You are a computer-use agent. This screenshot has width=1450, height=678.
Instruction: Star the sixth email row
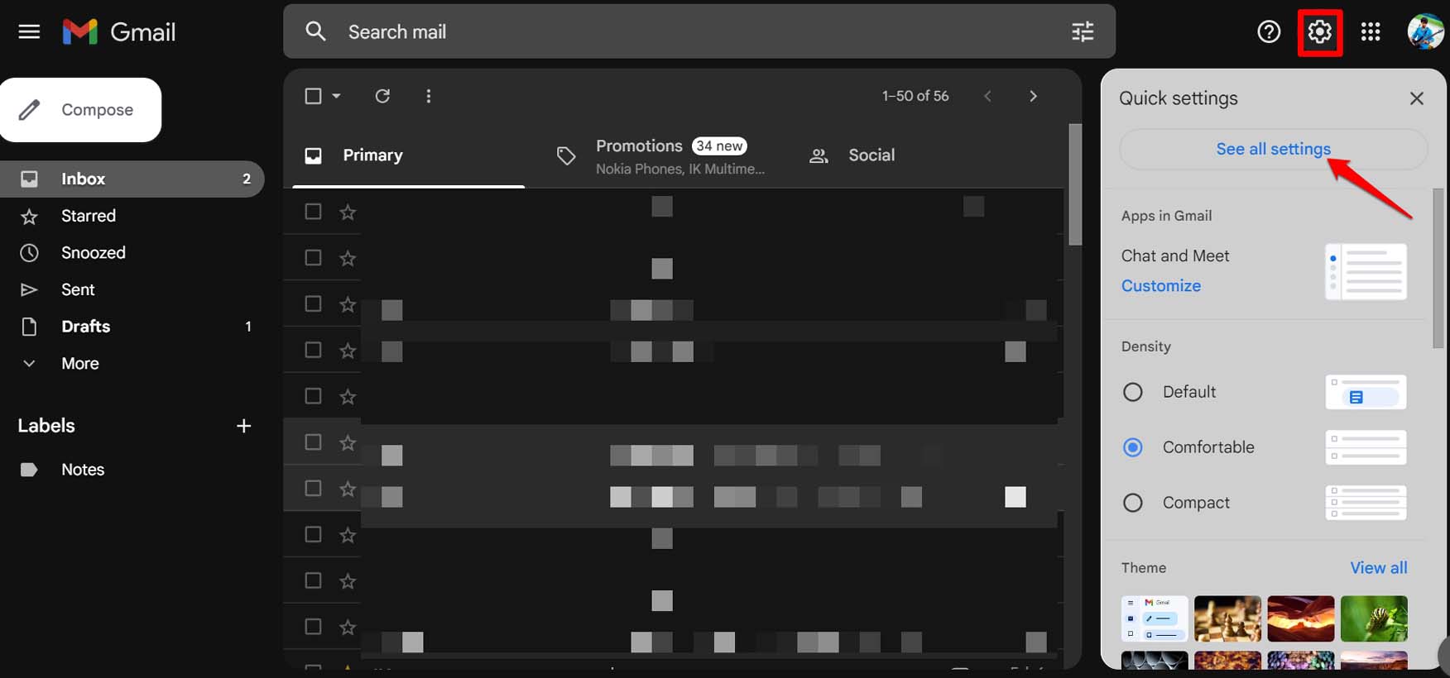pos(348,443)
